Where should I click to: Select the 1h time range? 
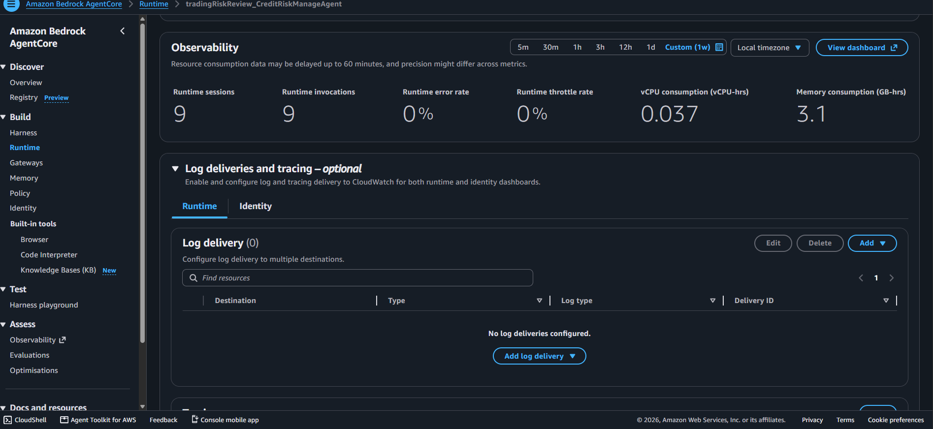click(577, 47)
